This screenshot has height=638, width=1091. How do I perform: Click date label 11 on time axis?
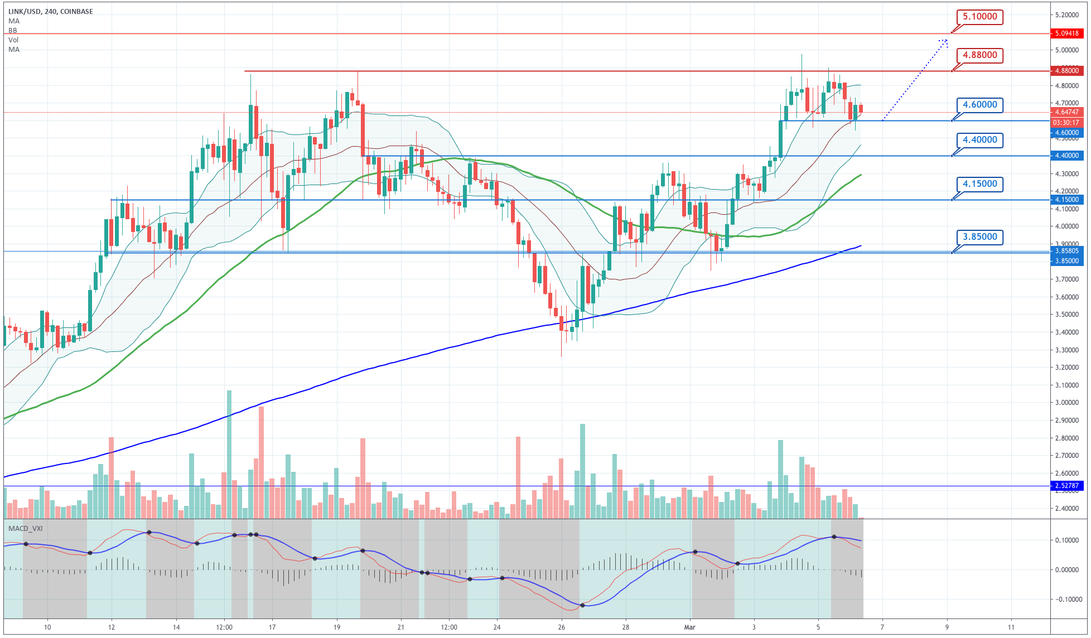[1011, 627]
